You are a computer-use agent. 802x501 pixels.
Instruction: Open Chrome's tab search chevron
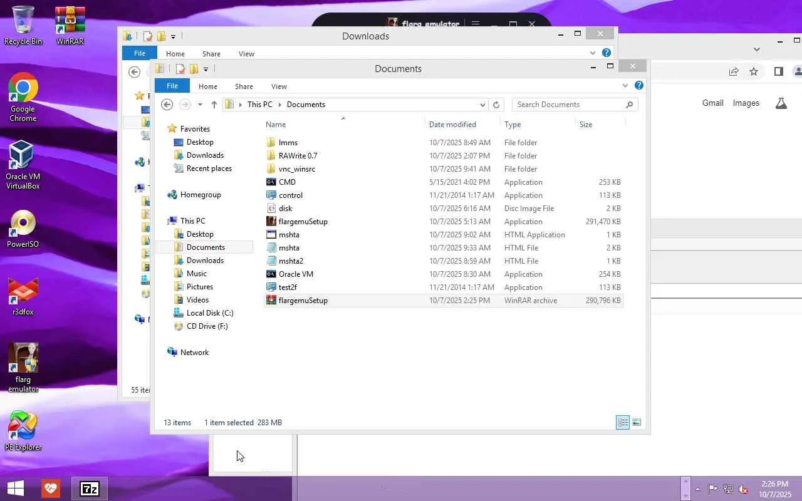757,49
